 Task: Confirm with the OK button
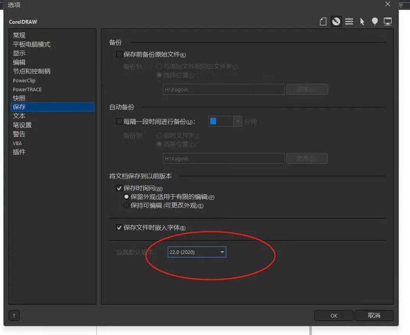(334, 316)
